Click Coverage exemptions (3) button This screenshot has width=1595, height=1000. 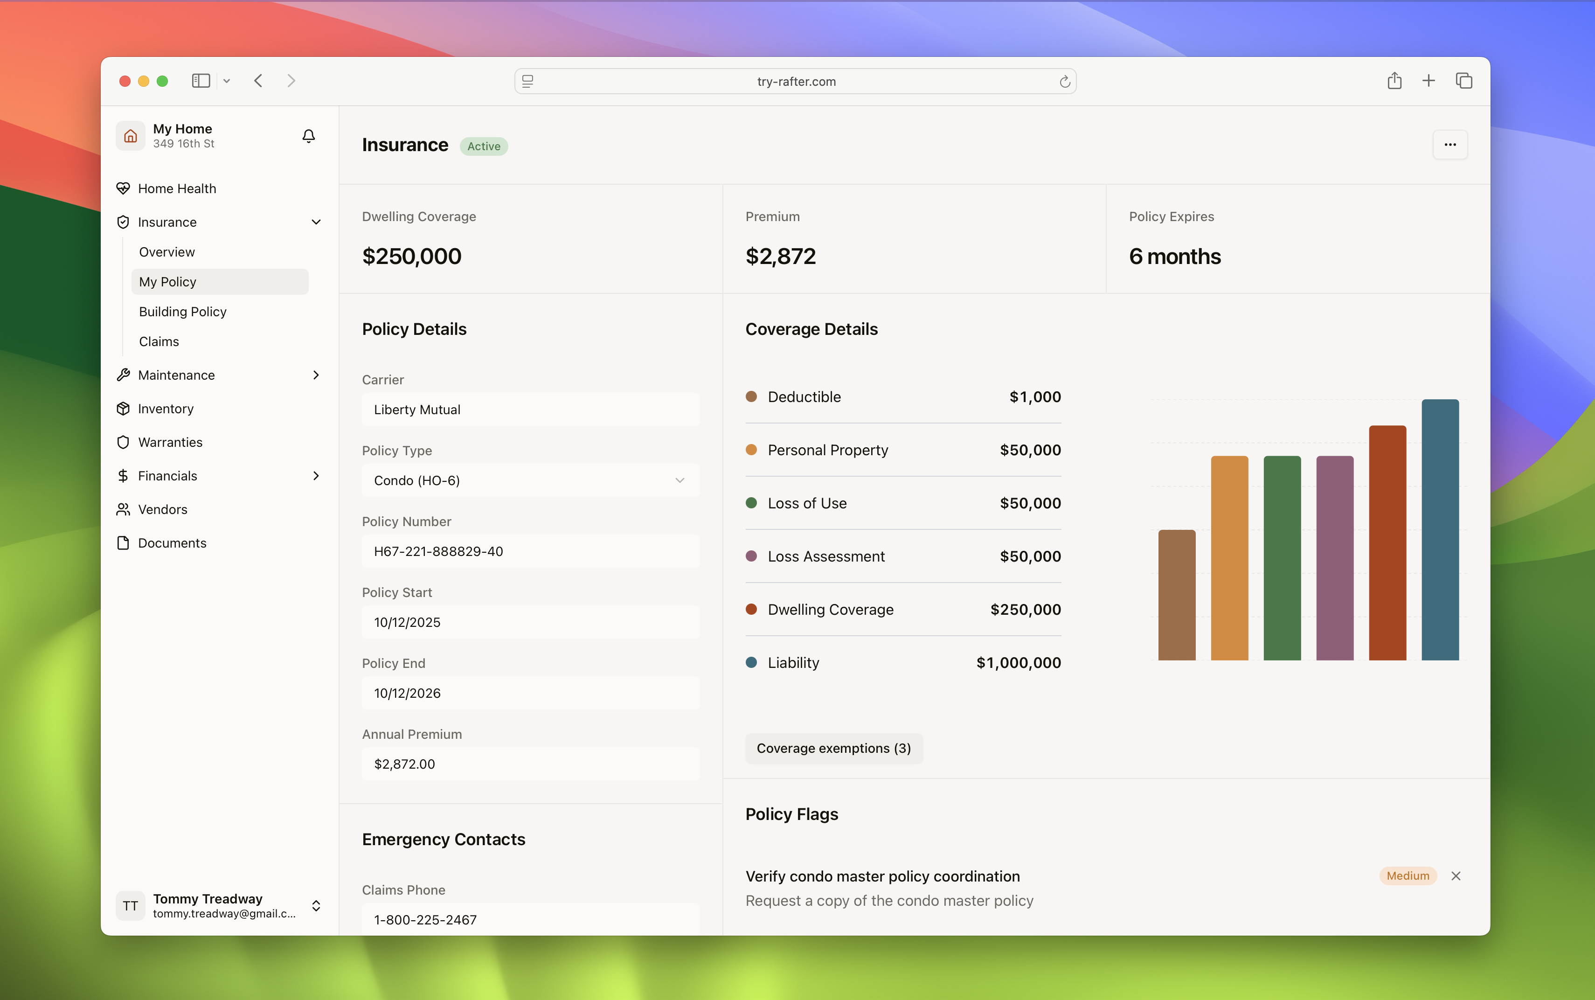point(833,748)
